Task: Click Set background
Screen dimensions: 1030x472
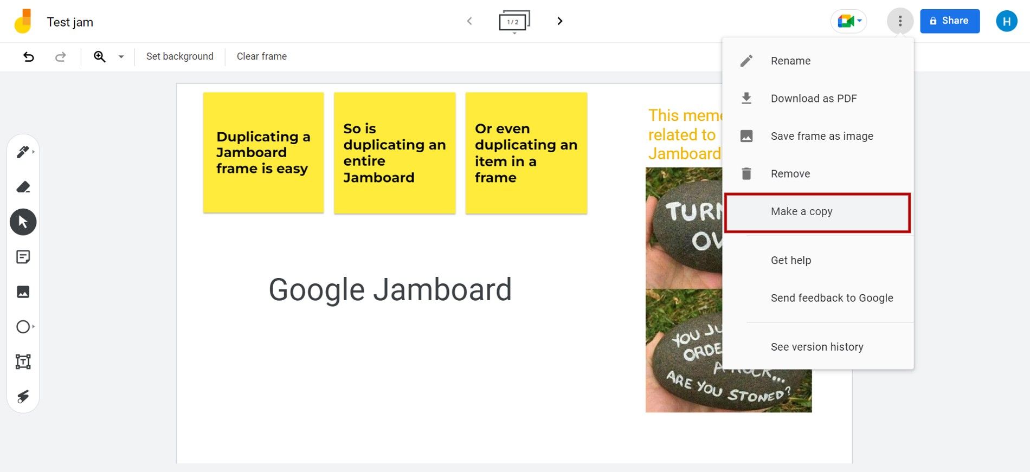Action: tap(180, 56)
